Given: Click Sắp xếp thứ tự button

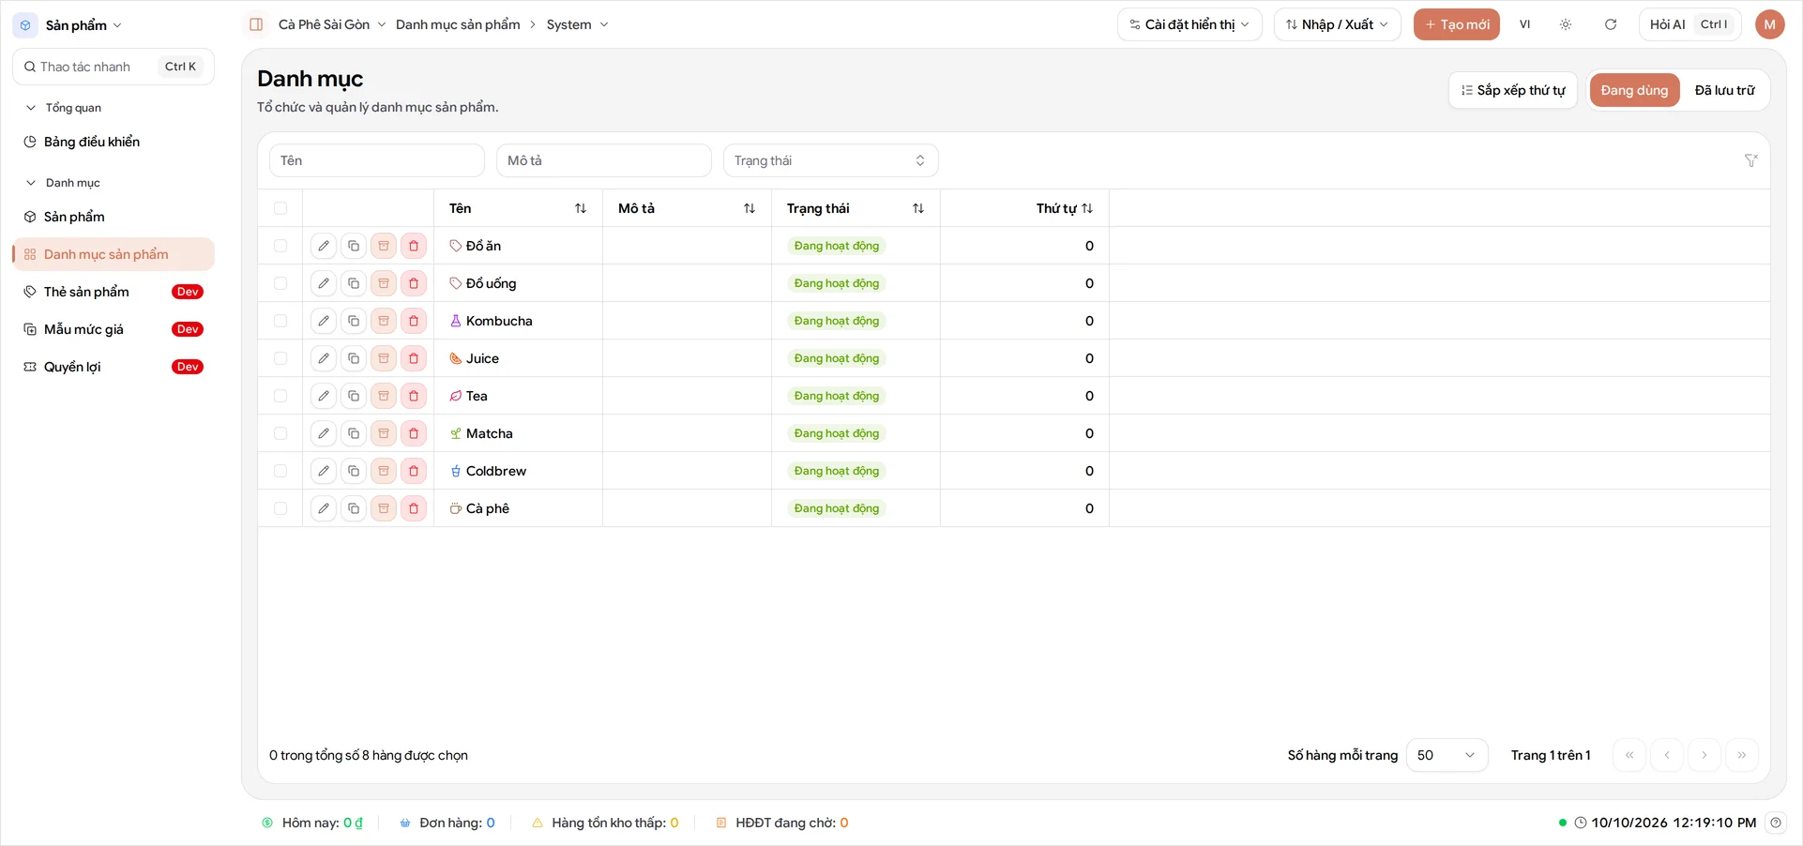Looking at the screenshot, I should (1513, 90).
